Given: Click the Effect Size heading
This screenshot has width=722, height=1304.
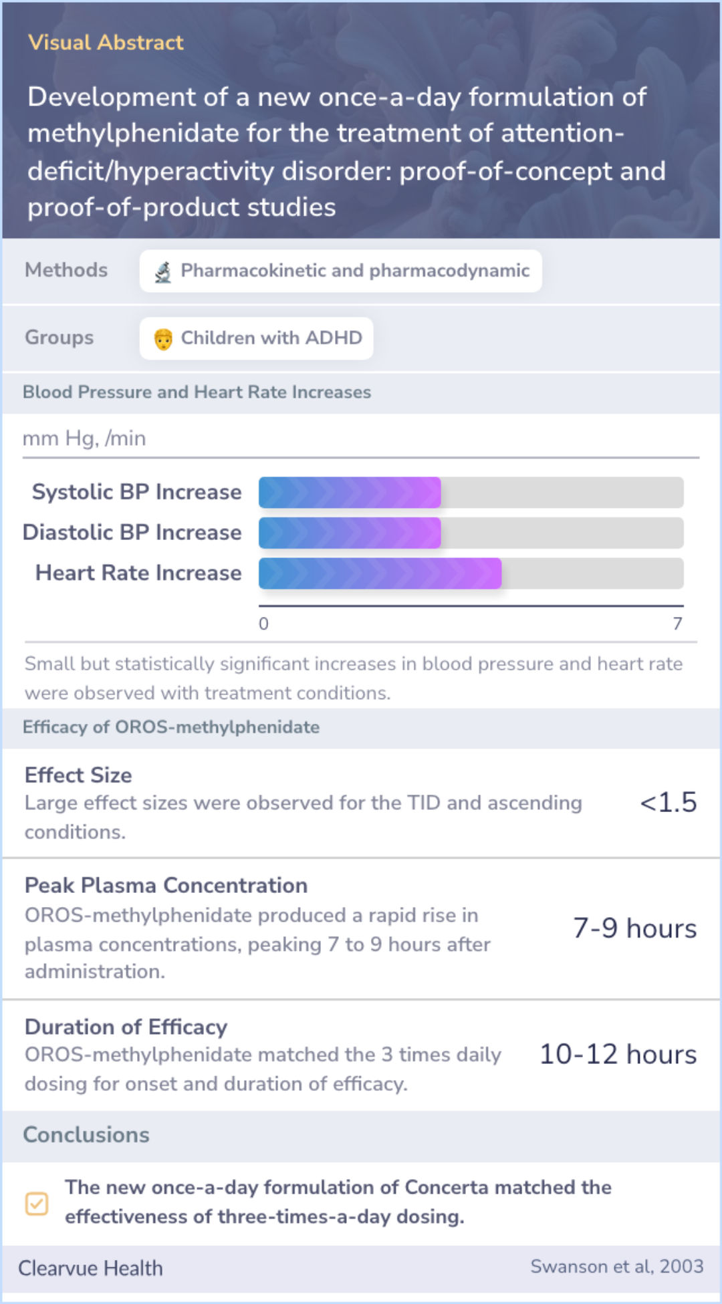Looking at the screenshot, I should click(78, 775).
